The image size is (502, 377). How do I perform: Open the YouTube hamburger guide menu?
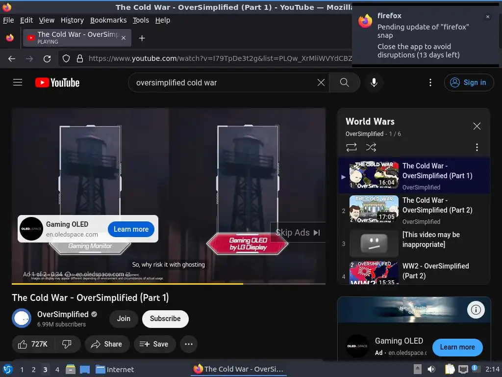coord(18,82)
